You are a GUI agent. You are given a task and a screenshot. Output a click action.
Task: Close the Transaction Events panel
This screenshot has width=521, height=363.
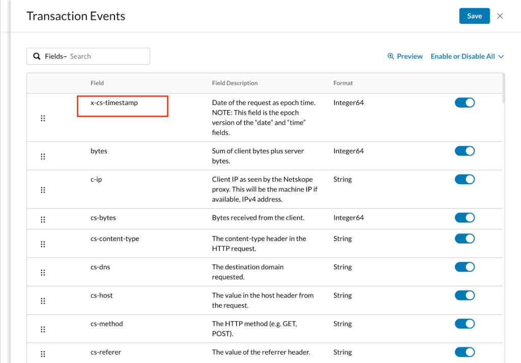(500, 16)
